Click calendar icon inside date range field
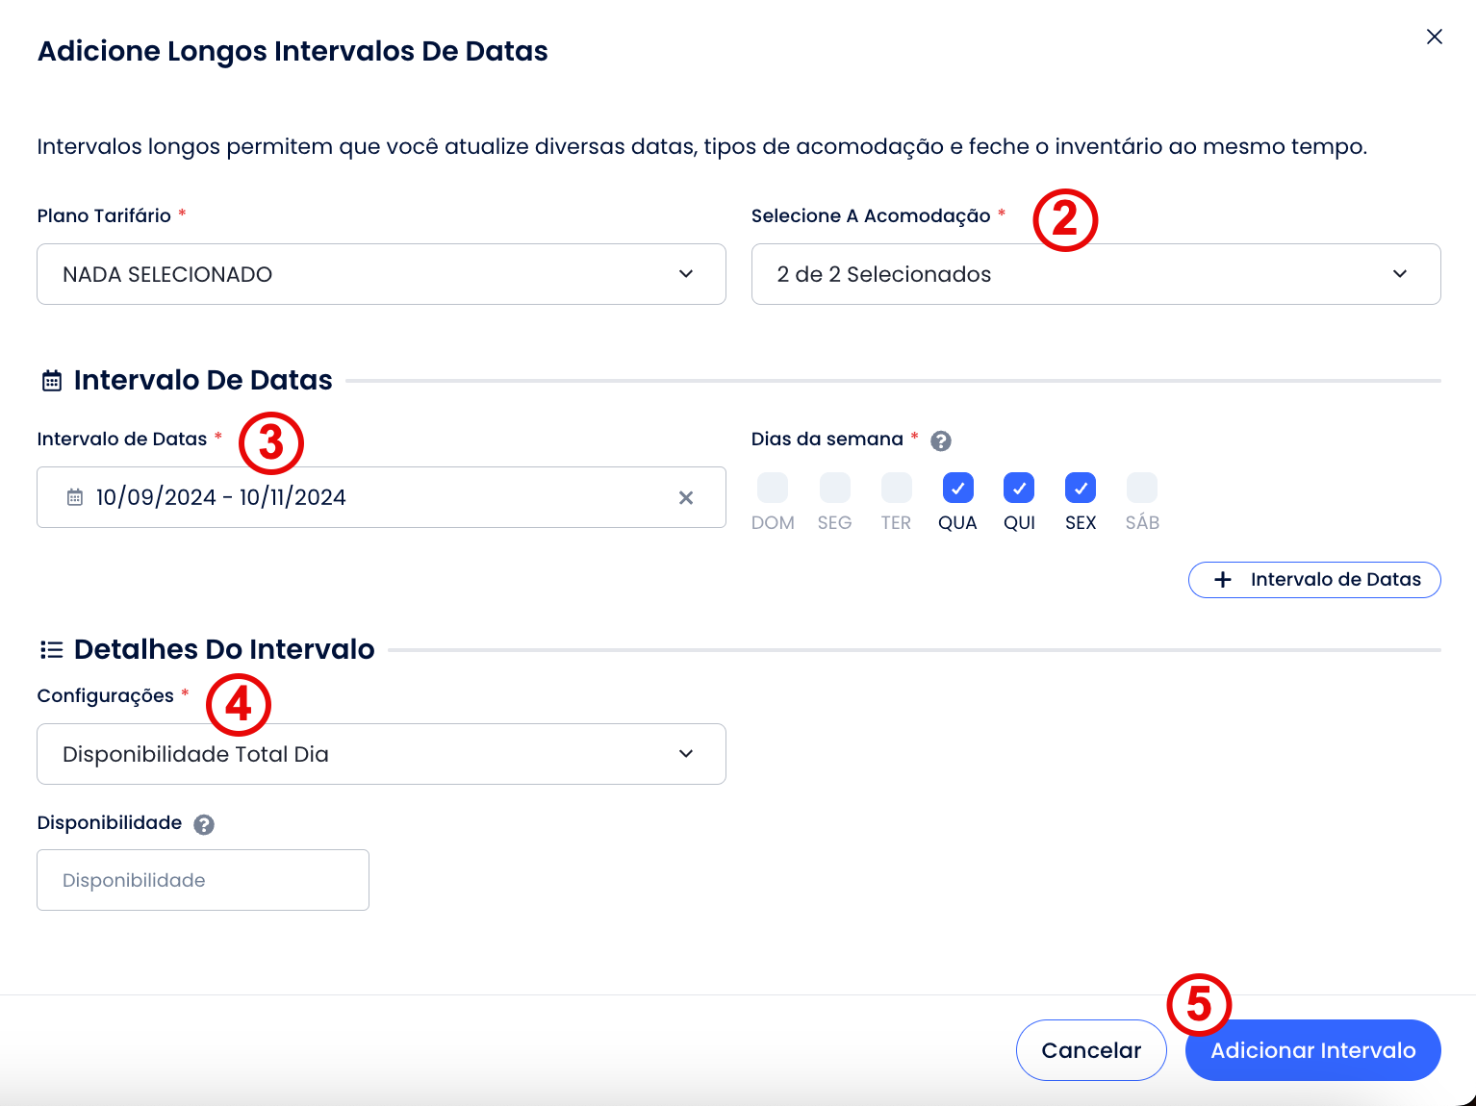Screen dimensions: 1476x1106 click(75, 497)
